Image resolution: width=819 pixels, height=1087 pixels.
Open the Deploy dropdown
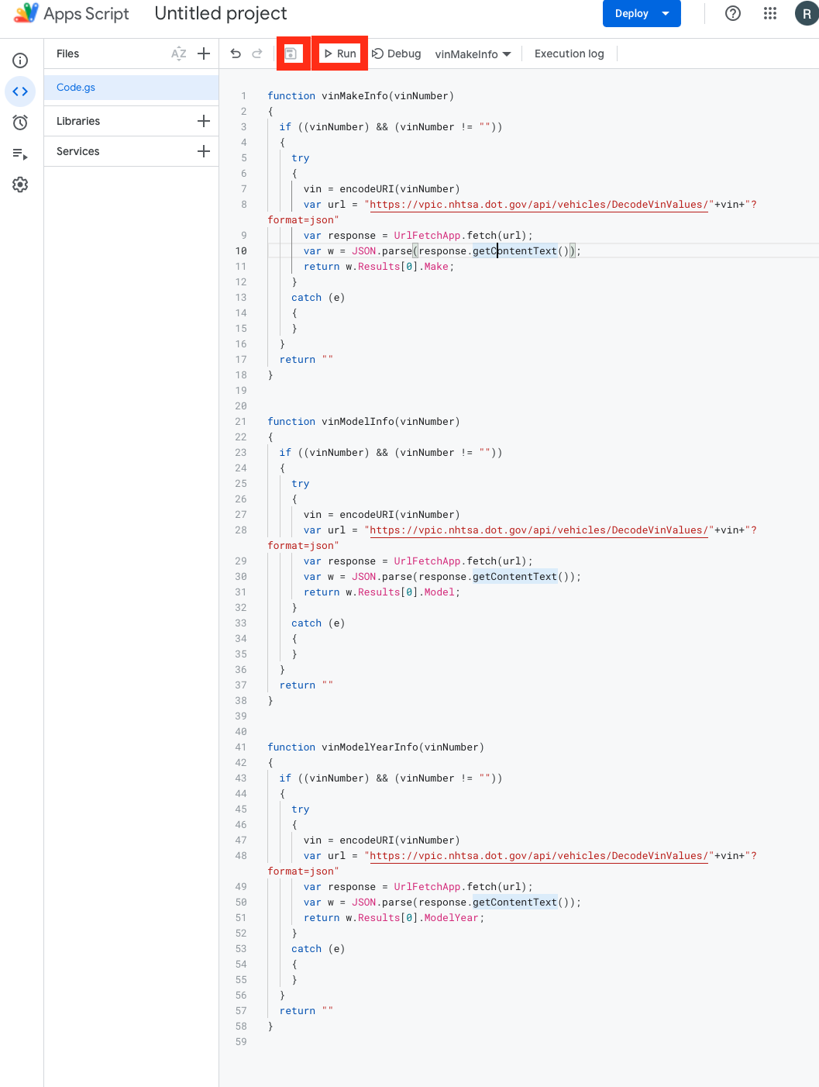click(x=642, y=13)
